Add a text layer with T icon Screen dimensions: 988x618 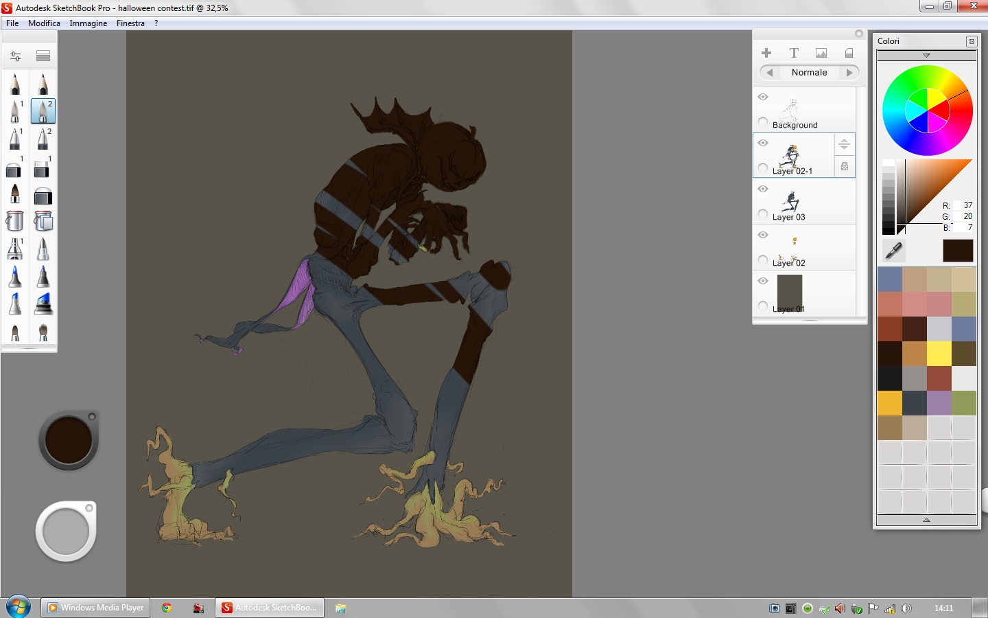794,53
